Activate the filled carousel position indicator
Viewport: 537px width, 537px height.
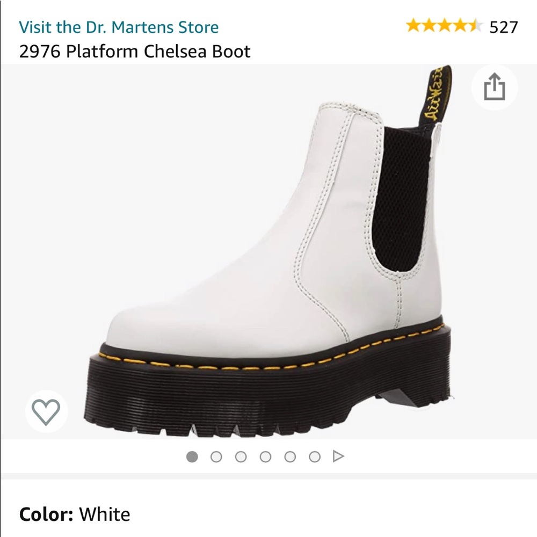192,457
